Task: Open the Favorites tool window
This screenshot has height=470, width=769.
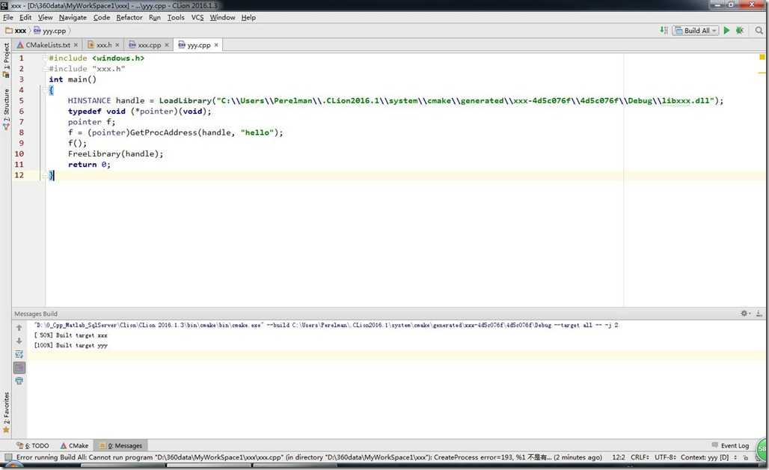Action: tap(6, 412)
